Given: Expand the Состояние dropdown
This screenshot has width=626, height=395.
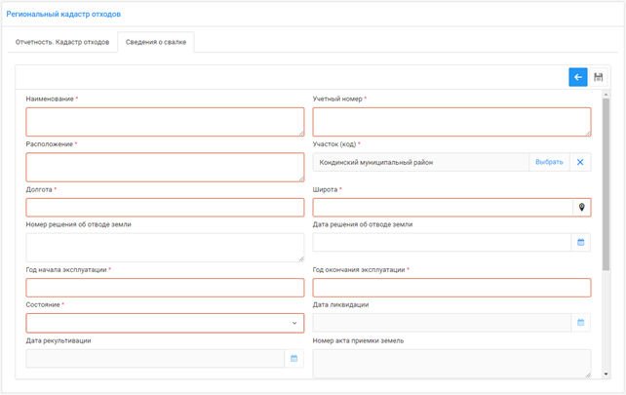Looking at the screenshot, I should coord(294,323).
